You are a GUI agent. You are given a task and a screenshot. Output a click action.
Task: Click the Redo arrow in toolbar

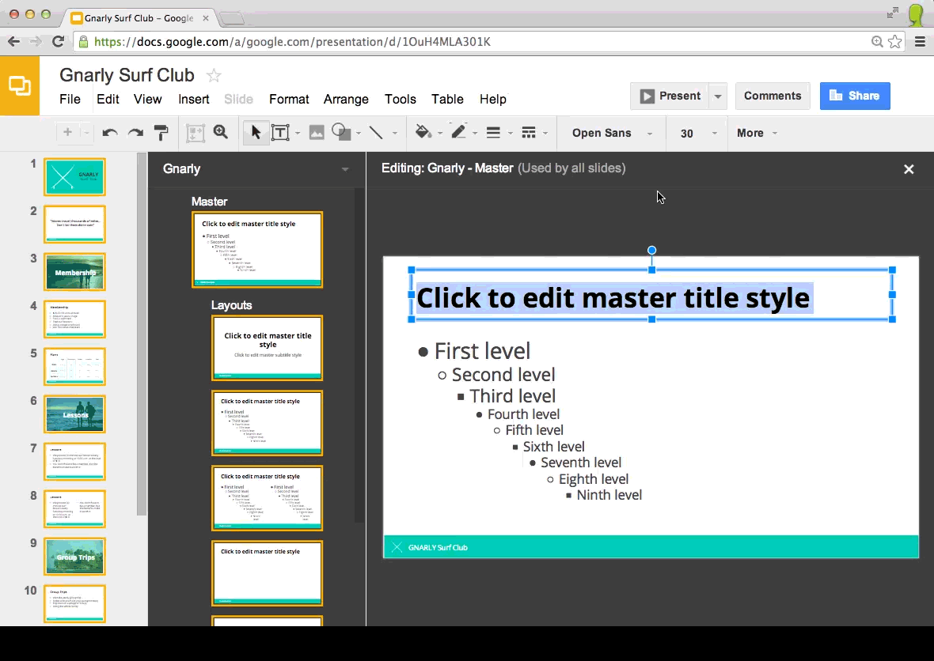pyautogui.click(x=135, y=133)
